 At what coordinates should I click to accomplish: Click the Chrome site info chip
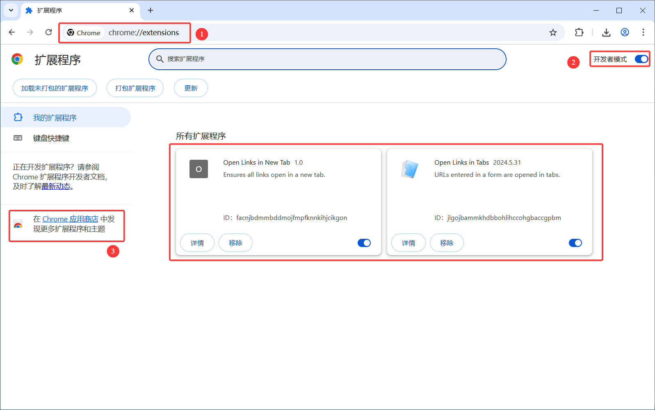pyautogui.click(x=84, y=33)
